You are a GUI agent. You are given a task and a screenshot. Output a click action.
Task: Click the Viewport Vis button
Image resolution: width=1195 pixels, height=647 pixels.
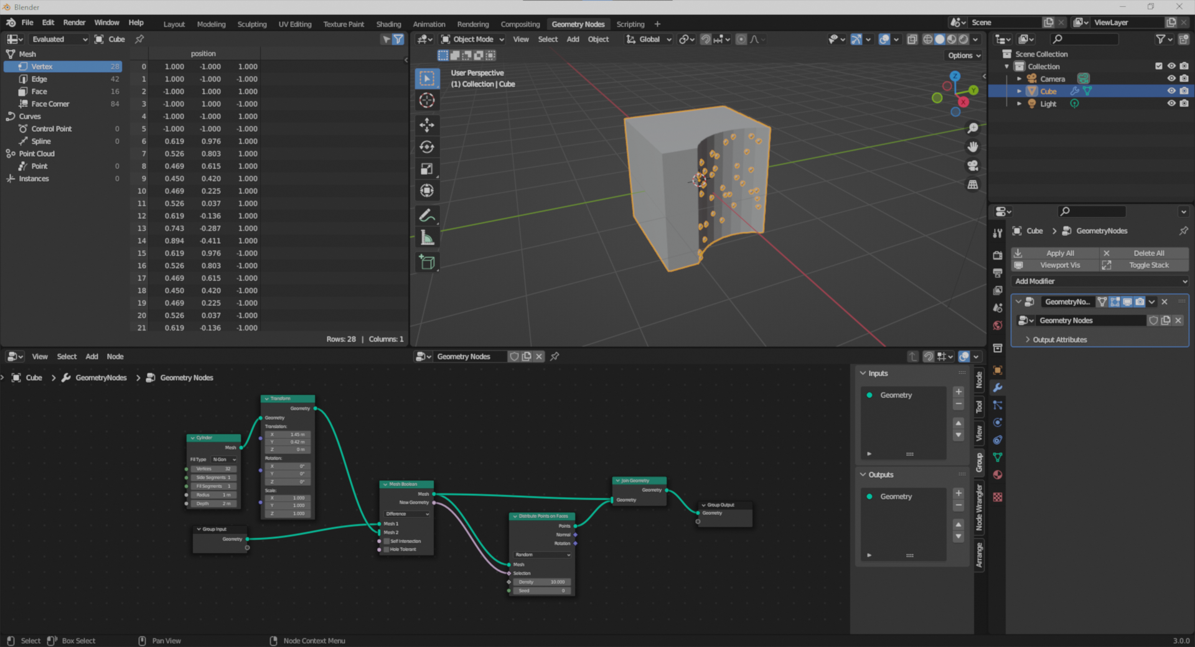[x=1056, y=265]
